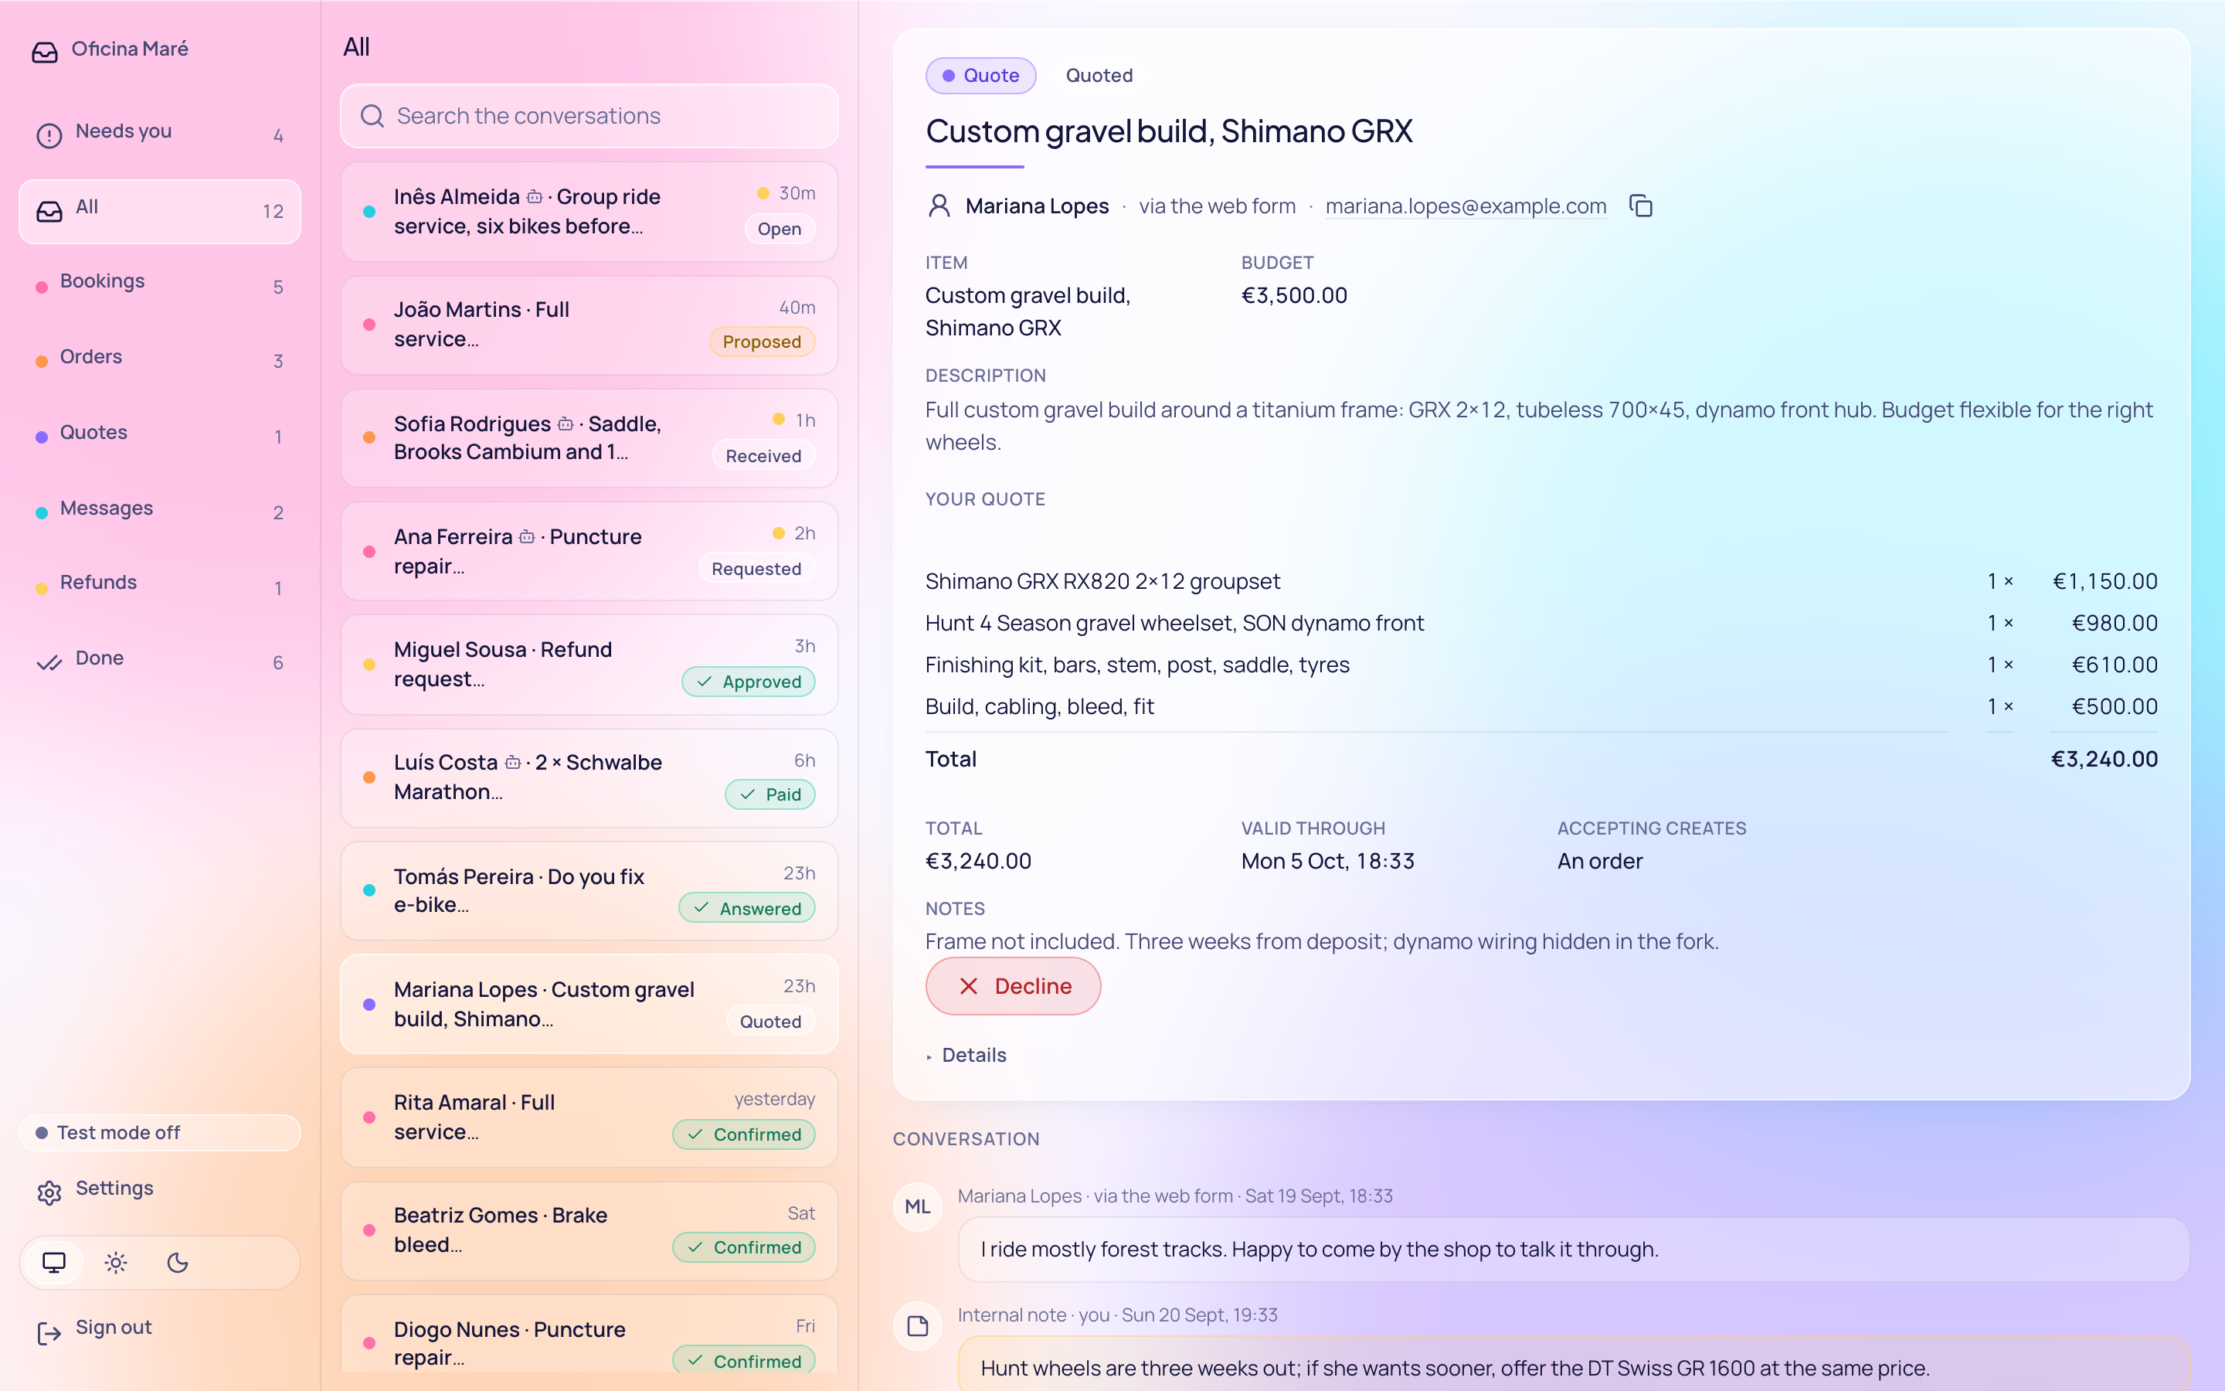Click the Sign out label
The image size is (2225, 1391).
point(114,1327)
